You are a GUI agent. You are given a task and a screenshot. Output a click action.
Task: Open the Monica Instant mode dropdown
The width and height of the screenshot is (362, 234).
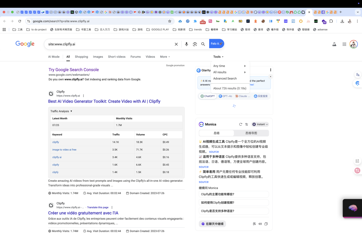pos(260,124)
